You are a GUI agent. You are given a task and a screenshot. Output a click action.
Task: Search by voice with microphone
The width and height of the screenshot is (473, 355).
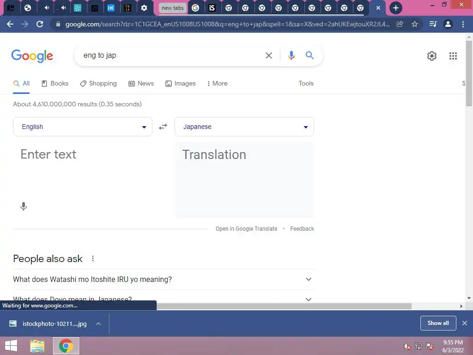coord(291,55)
